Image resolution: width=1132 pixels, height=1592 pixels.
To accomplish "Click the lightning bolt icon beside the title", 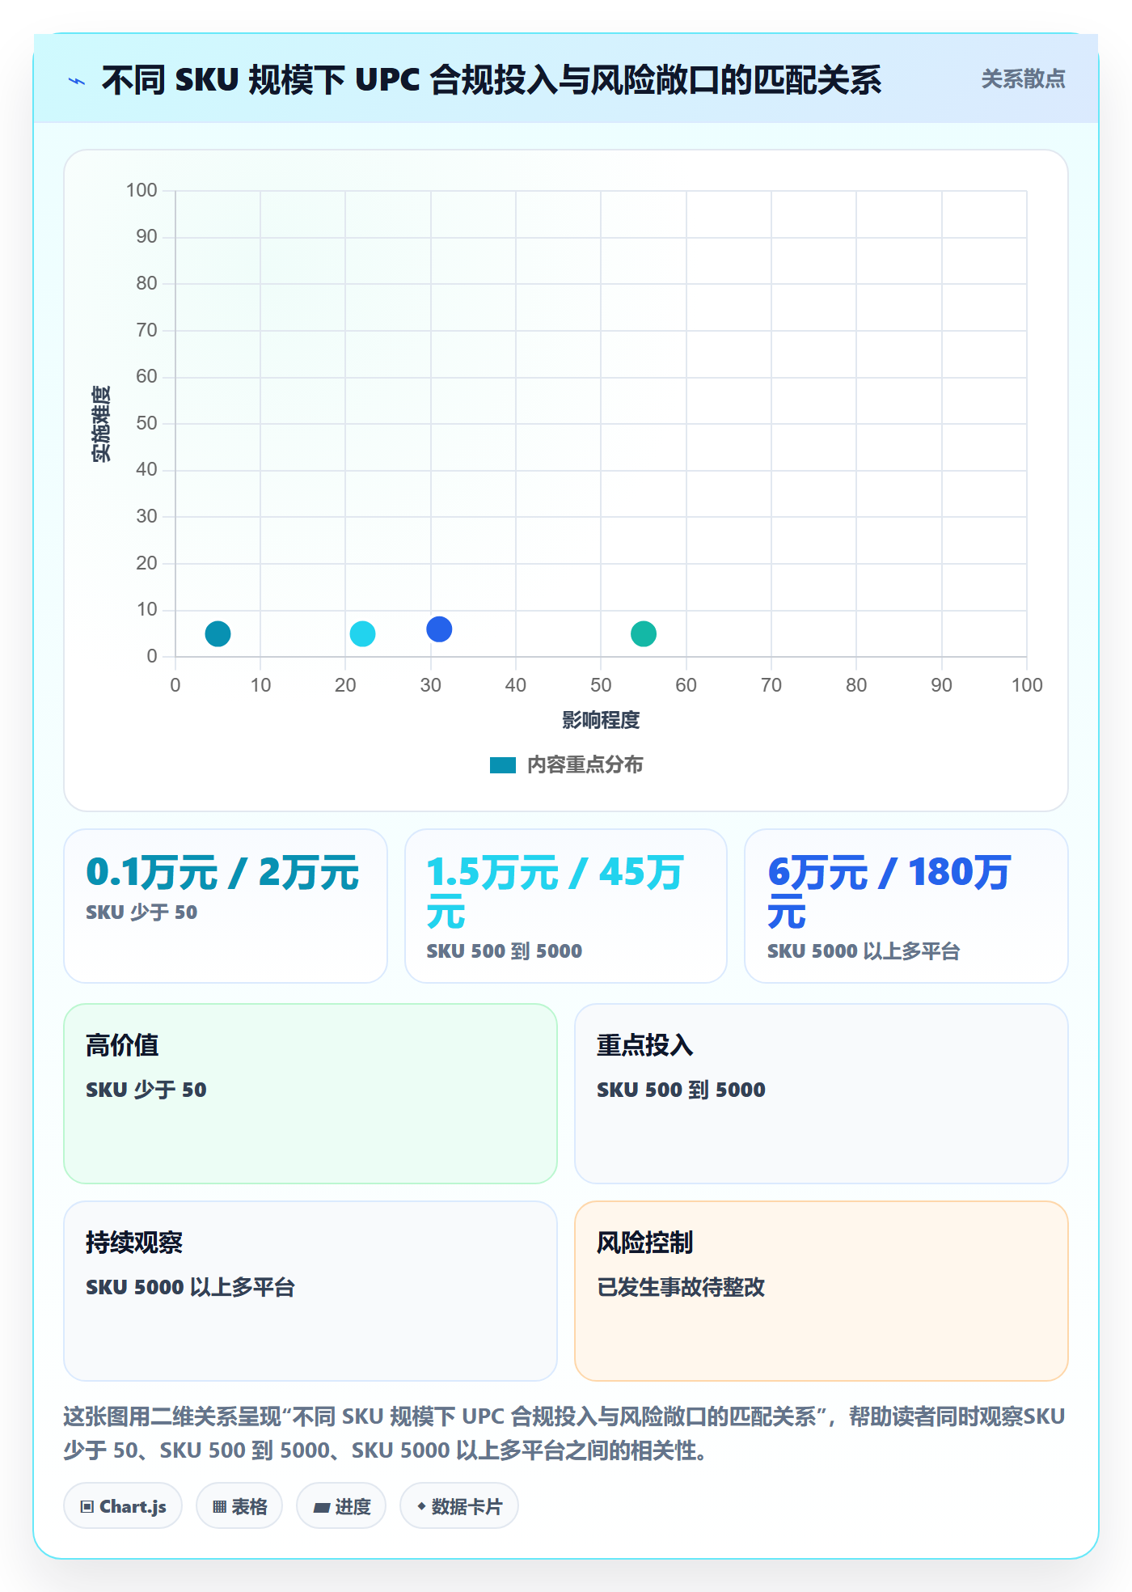I will tap(77, 81).
